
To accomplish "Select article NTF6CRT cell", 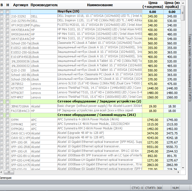I will [21, 93].
